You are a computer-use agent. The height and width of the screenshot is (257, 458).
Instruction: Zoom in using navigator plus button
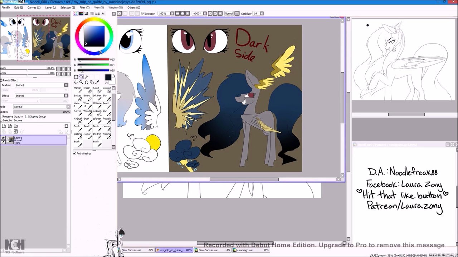point(63,69)
